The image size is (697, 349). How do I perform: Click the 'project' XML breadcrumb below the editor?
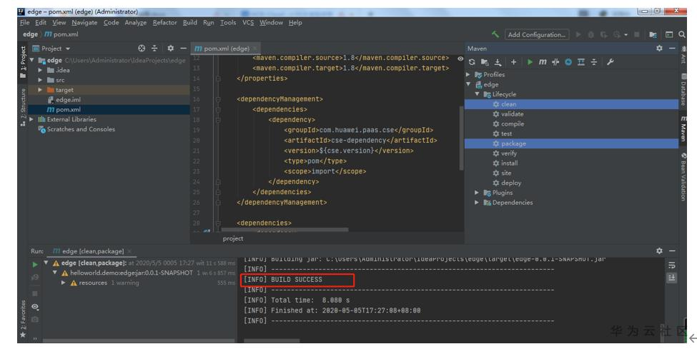tap(233, 238)
